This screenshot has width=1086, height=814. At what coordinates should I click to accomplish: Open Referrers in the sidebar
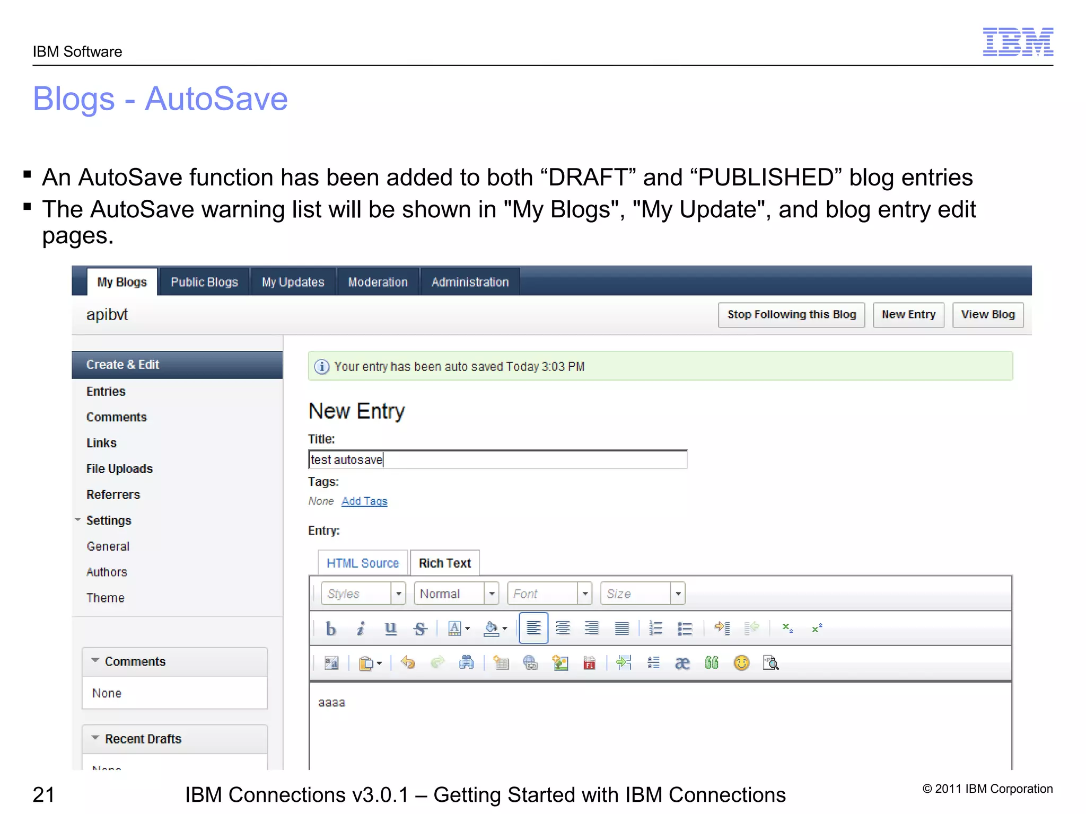(113, 494)
